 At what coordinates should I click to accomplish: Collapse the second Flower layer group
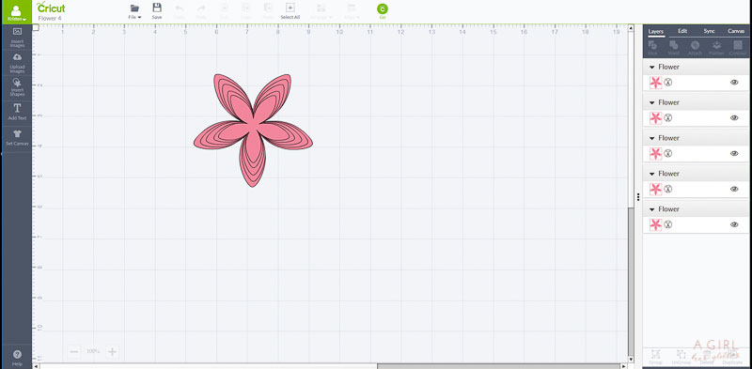click(x=651, y=102)
